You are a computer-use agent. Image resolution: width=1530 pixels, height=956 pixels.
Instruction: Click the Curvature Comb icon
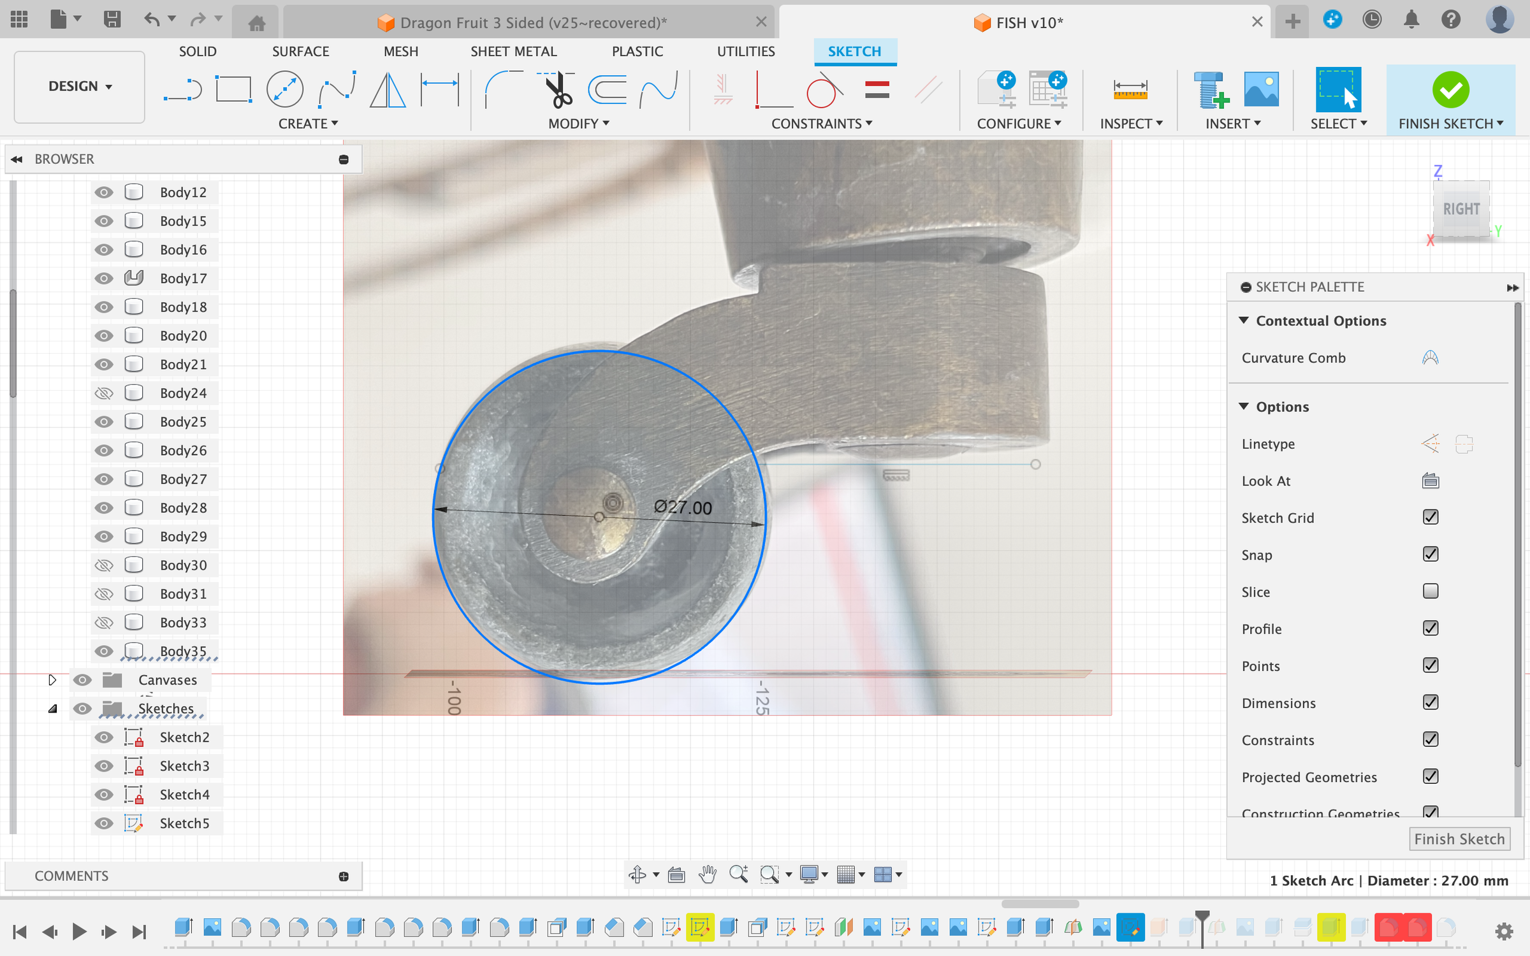pyautogui.click(x=1430, y=358)
